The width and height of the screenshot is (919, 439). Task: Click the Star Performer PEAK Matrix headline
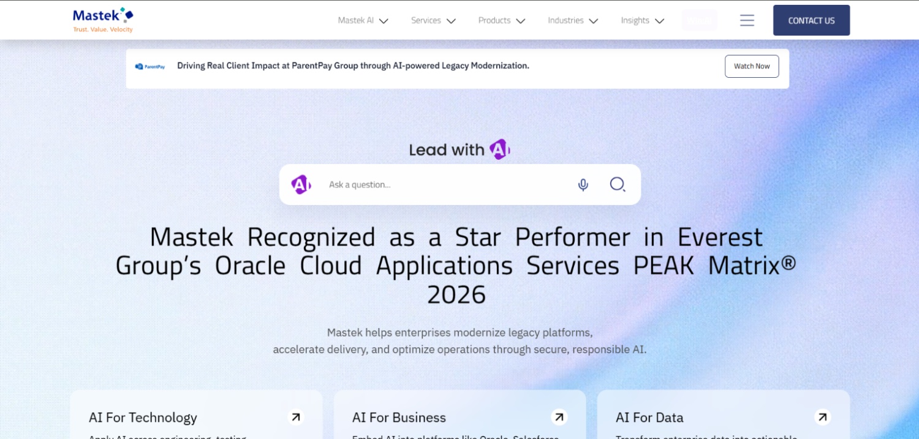click(456, 266)
